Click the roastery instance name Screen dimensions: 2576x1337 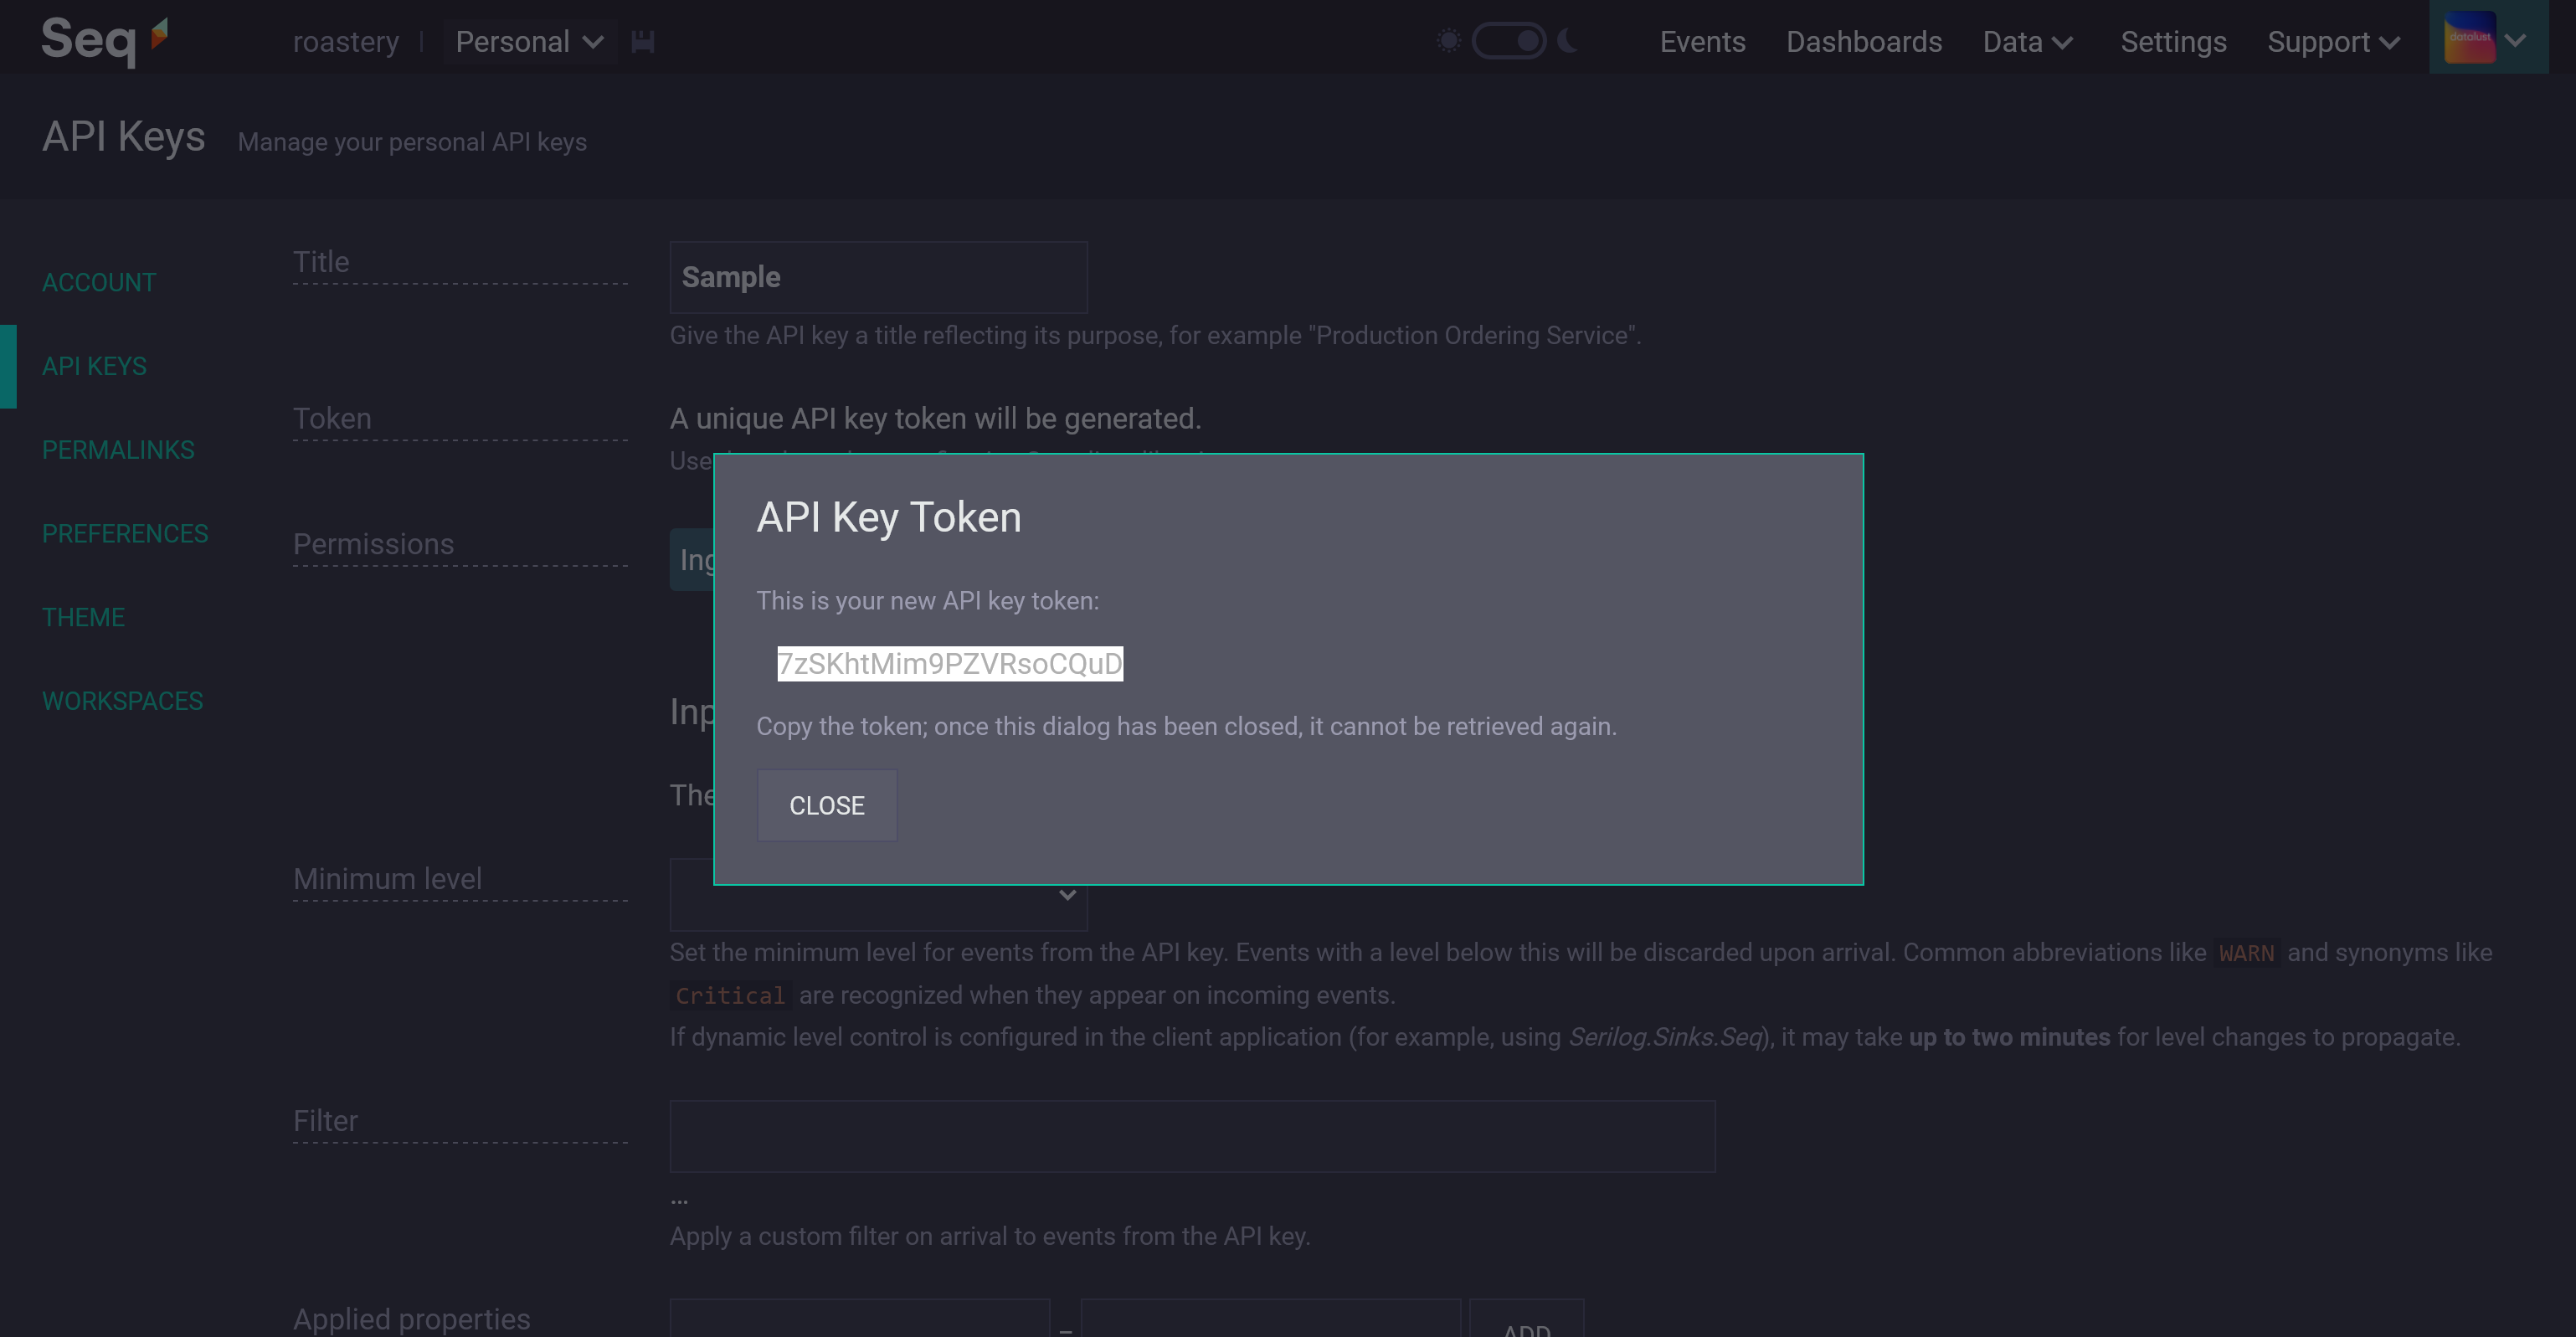pyautogui.click(x=345, y=42)
